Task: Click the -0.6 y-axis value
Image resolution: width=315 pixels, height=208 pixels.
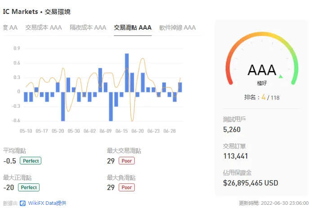Action: click(x=16, y=120)
